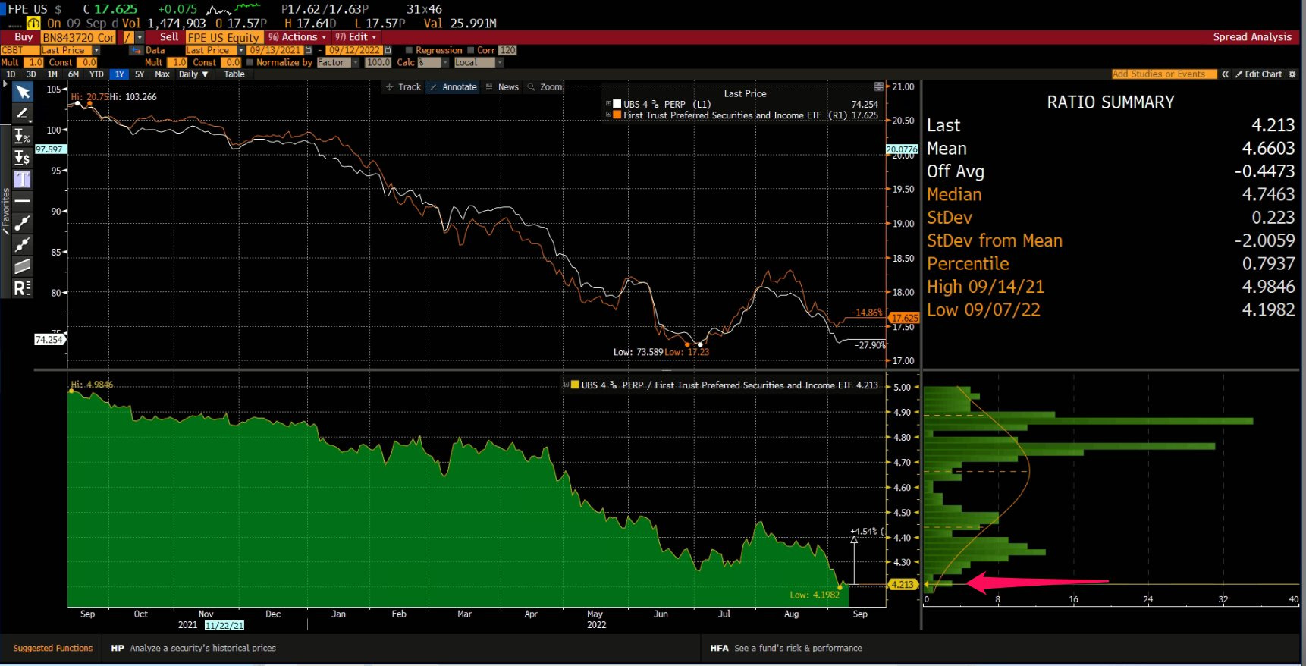The height and width of the screenshot is (666, 1306).
Task: Toggle Track mode in chart toolbar
Action: point(403,87)
